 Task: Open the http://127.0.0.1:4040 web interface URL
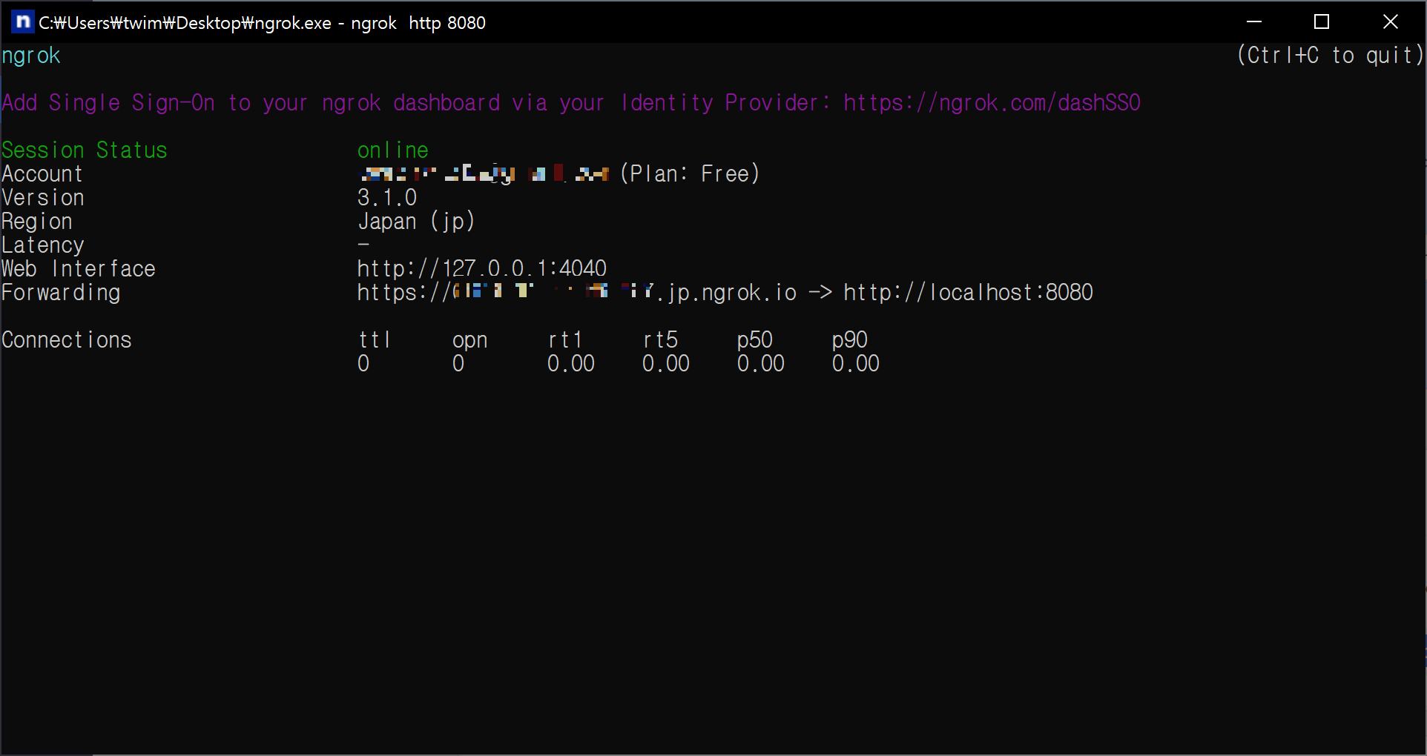pos(482,269)
